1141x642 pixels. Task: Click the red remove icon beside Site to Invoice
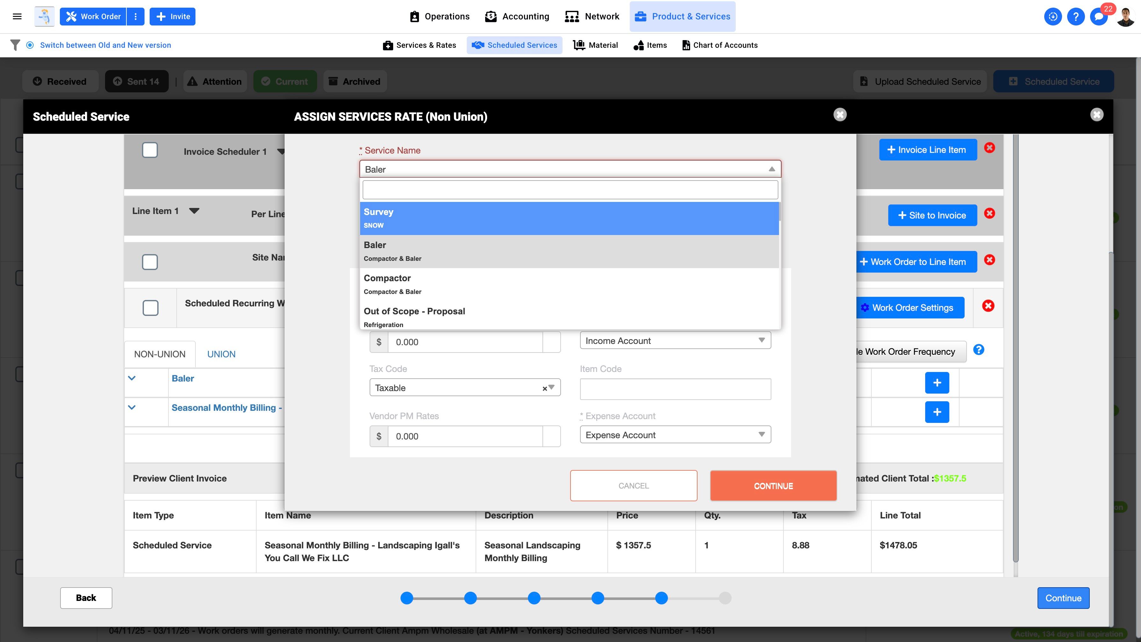point(989,214)
